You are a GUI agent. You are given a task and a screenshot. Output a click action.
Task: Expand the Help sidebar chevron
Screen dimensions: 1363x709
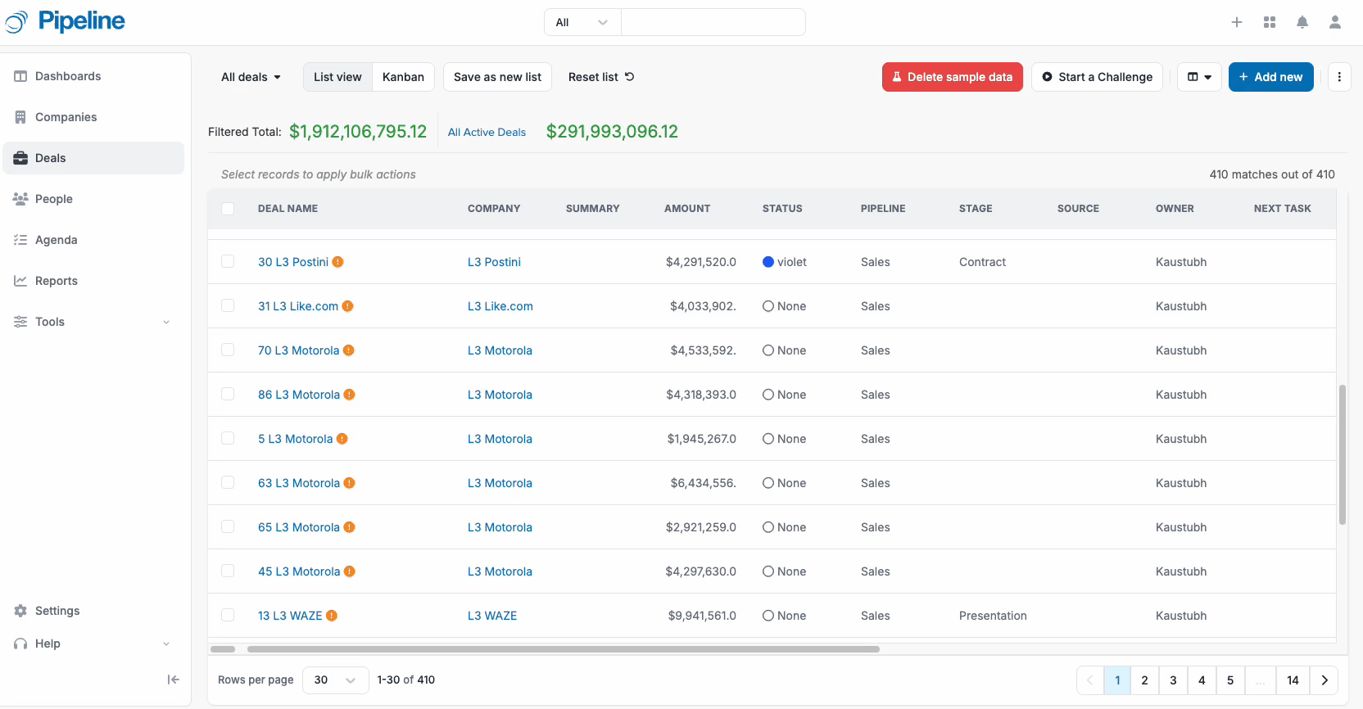point(166,644)
